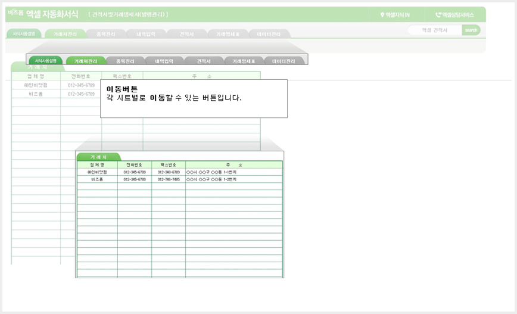Image resolution: width=517 pixels, height=314 pixels.
Task: Select 내역입력 in the enlarged tab bar
Action: point(164,61)
